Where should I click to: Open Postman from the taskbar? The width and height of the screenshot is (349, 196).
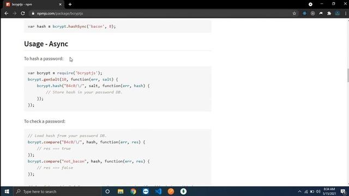(x=171, y=191)
